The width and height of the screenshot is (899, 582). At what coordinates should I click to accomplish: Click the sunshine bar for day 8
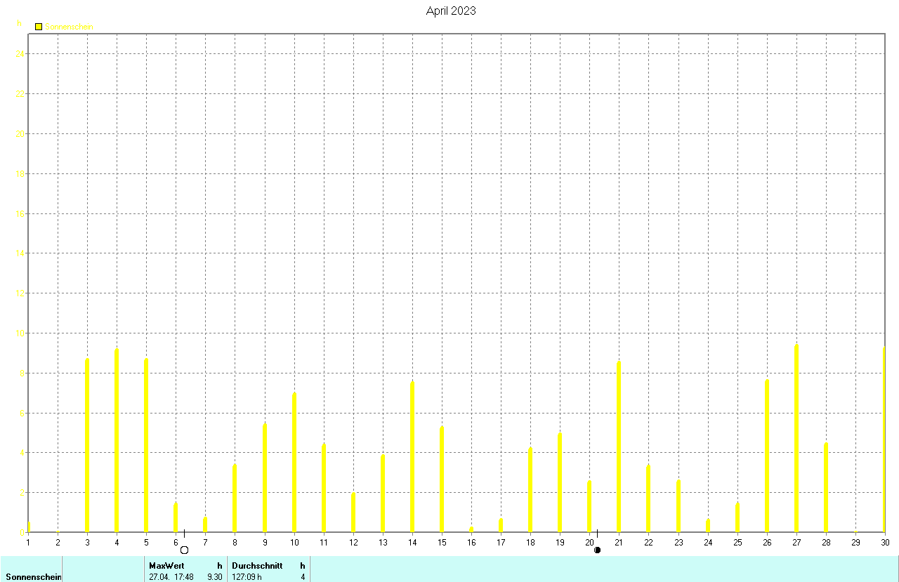coord(235,498)
